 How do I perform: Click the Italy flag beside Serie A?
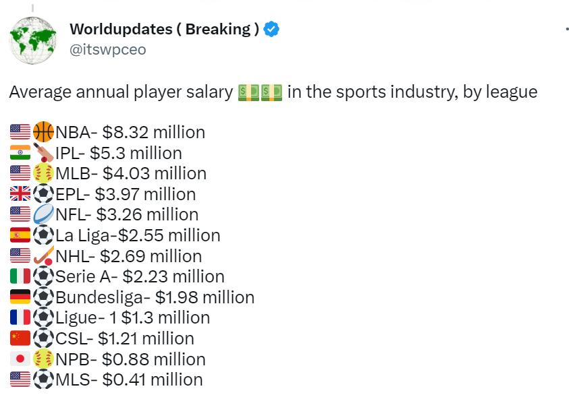[x=20, y=276]
